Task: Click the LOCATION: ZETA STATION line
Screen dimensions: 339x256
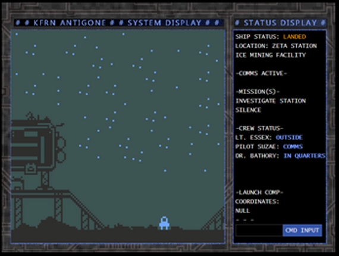Action: [276, 46]
